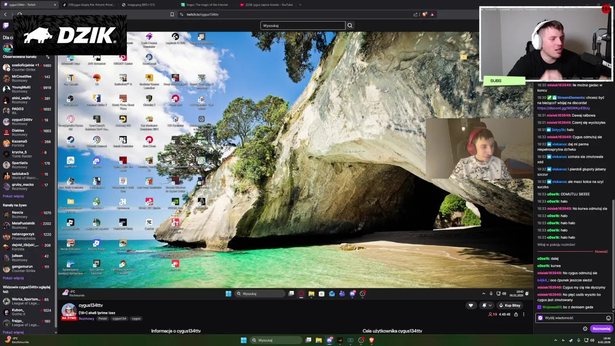This screenshot has width=615, height=346.
Task: Open MrCreatifee channel in sidebar
Action: 27,78
